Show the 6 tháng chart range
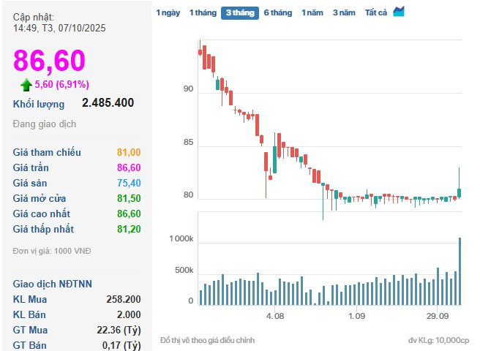 277,12
